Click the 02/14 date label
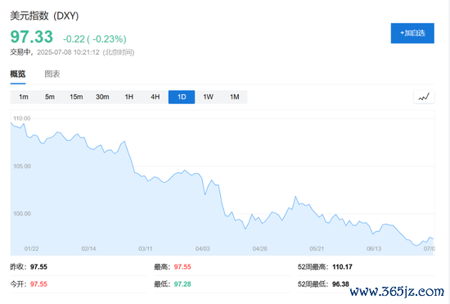The height and width of the screenshot is (304, 450). click(x=88, y=248)
